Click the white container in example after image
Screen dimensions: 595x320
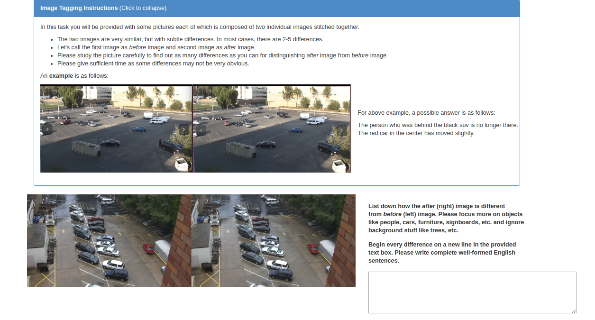tap(339, 166)
